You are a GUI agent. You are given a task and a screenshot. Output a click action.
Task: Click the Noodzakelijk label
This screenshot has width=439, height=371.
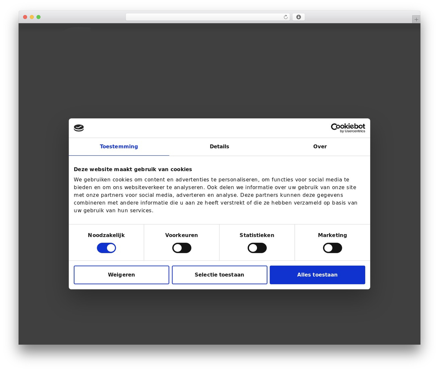106,235
